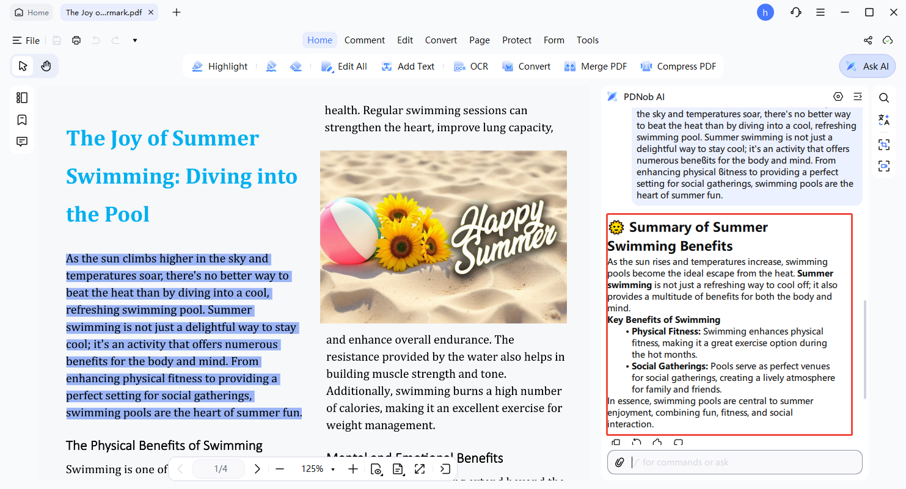Open PDNob AI settings hexagon icon
Viewport: 906px width, 489px height.
838,96
